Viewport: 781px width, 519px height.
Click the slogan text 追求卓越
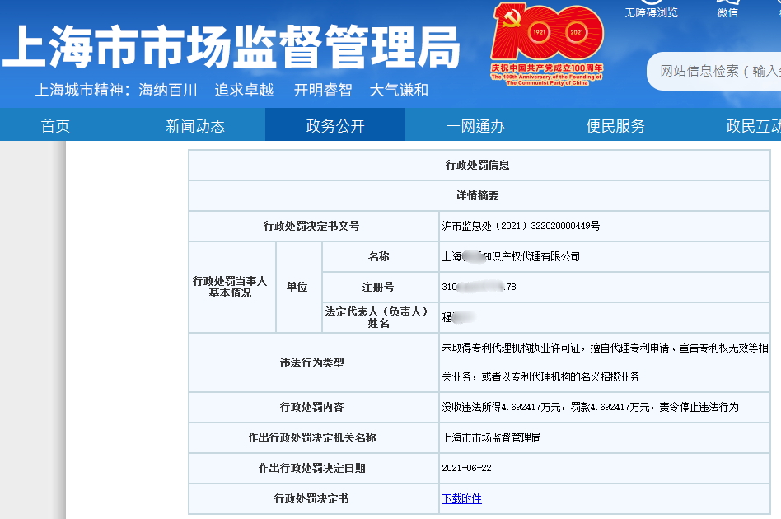(244, 90)
